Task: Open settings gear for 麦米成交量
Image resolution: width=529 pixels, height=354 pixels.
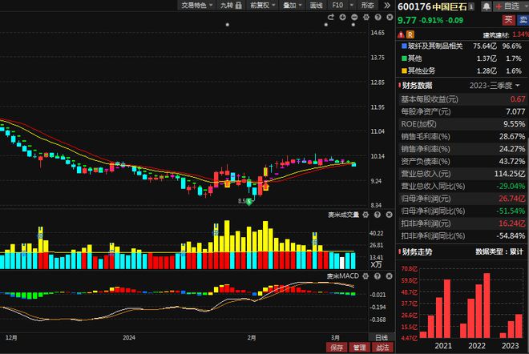Action: point(365,215)
